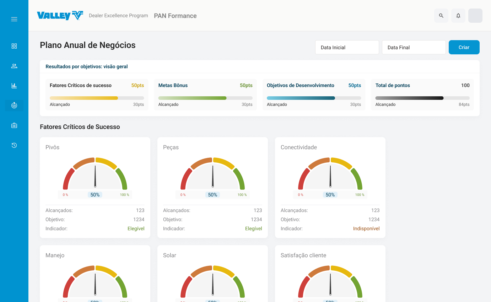Click the Data Inicial date field
Image resolution: width=491 pixels, height=302 pixels.
point(347,47)
